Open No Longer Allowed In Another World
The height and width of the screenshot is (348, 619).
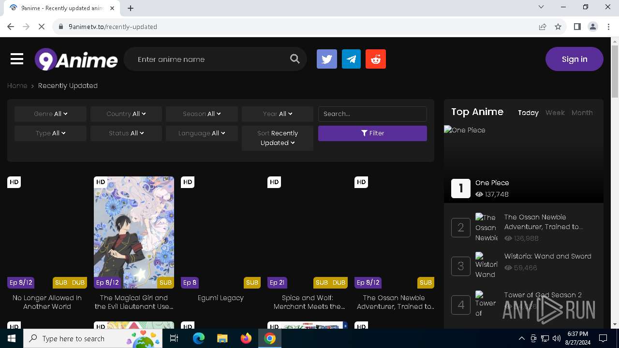click(x=47, y=302)
